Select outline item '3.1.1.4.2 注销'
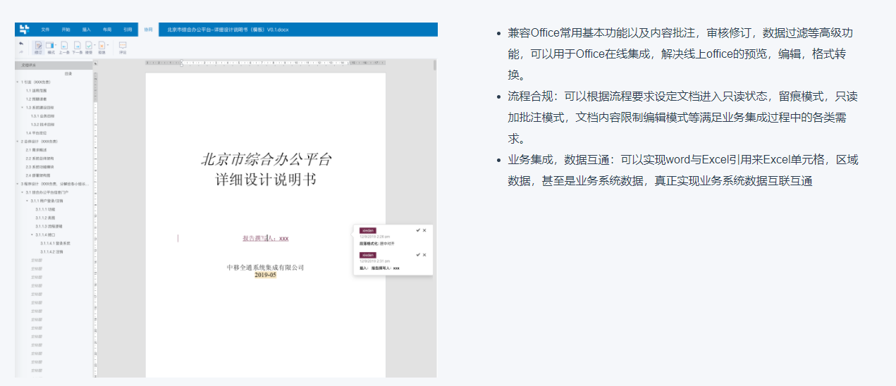Screen dimensions: 896x386 coord(51,251)
